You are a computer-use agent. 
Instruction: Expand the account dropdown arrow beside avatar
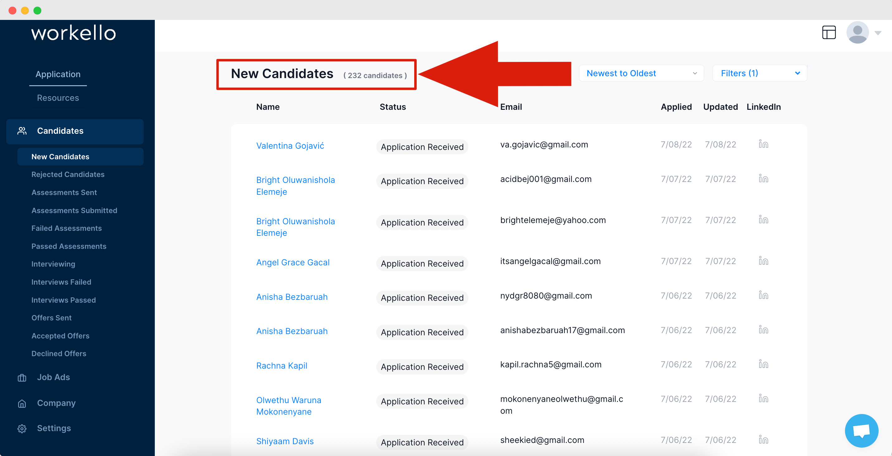(878, 33)
